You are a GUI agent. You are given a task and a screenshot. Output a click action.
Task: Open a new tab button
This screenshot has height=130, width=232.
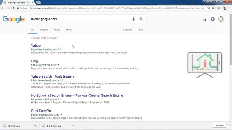pos(38,3)
